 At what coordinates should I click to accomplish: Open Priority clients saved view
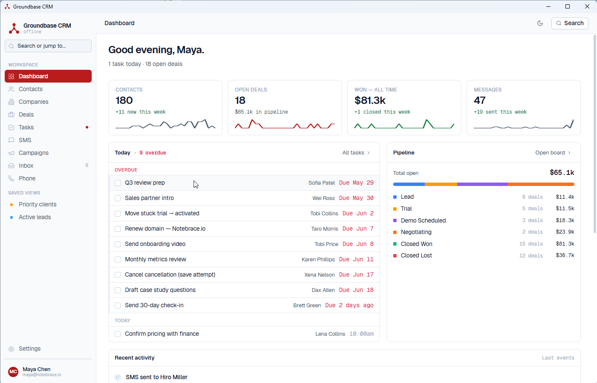(x=48, y=204)
